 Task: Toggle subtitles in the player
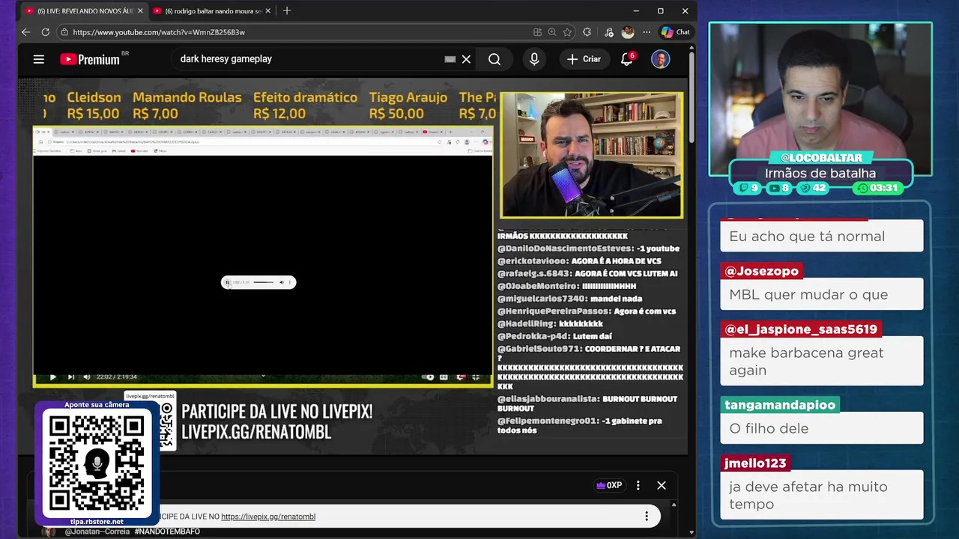point(444,377)
